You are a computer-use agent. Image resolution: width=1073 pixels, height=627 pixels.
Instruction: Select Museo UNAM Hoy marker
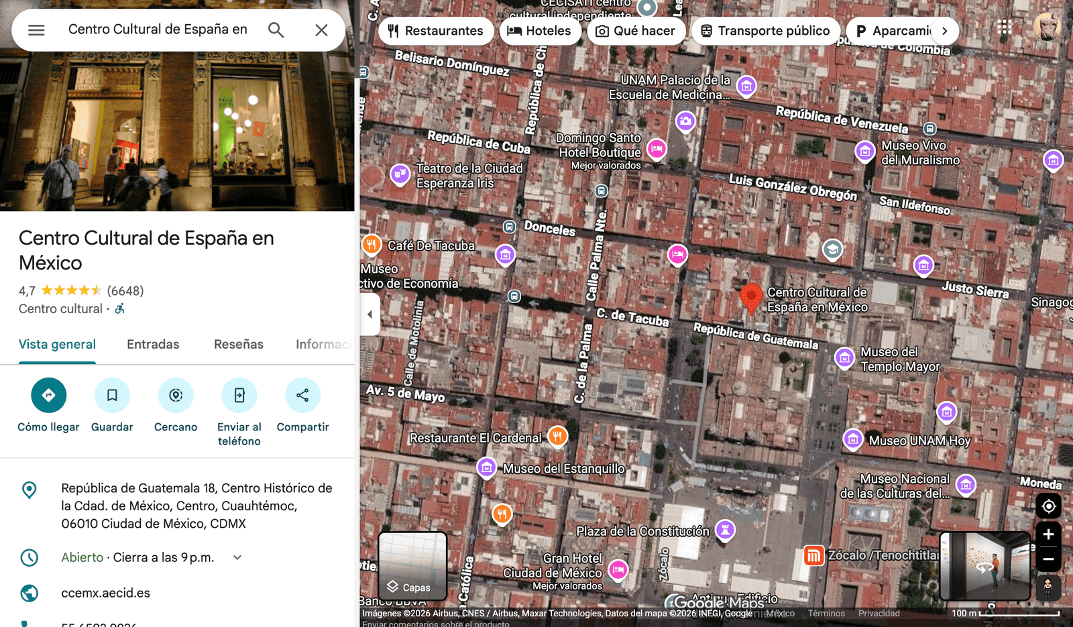click(x=853, y=440)
